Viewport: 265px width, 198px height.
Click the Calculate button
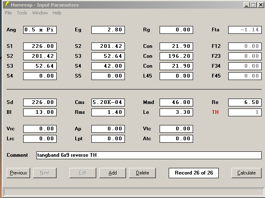click(x=246, y=173)
